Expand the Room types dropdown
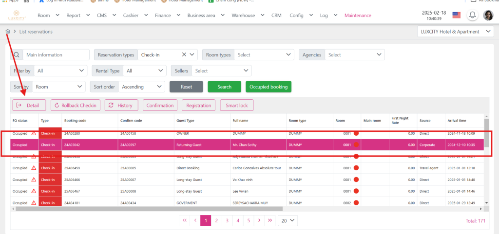Screen dimensions: 499x234 (x=264, y=55)
